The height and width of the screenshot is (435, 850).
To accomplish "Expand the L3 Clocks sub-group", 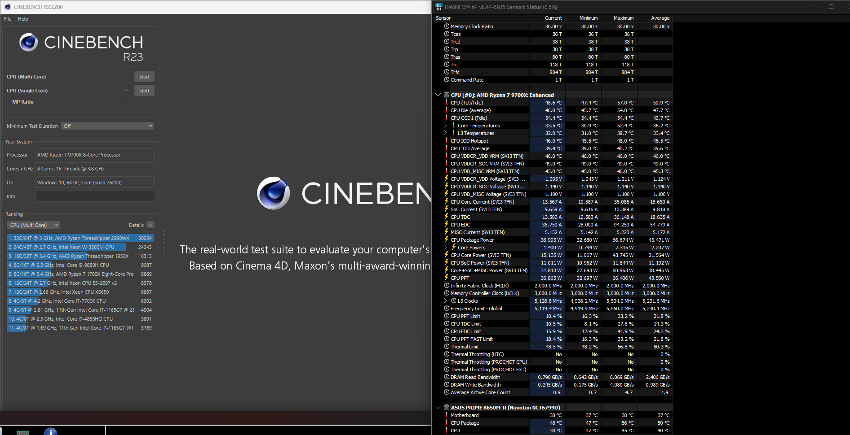I will pos(445,300).
